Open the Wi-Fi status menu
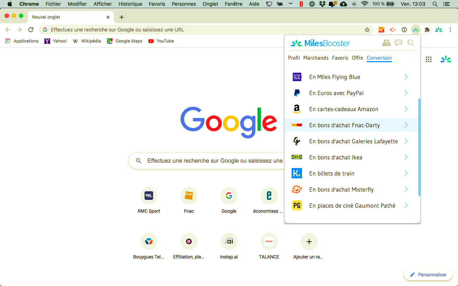458x286 pixels. coord(365,4)
